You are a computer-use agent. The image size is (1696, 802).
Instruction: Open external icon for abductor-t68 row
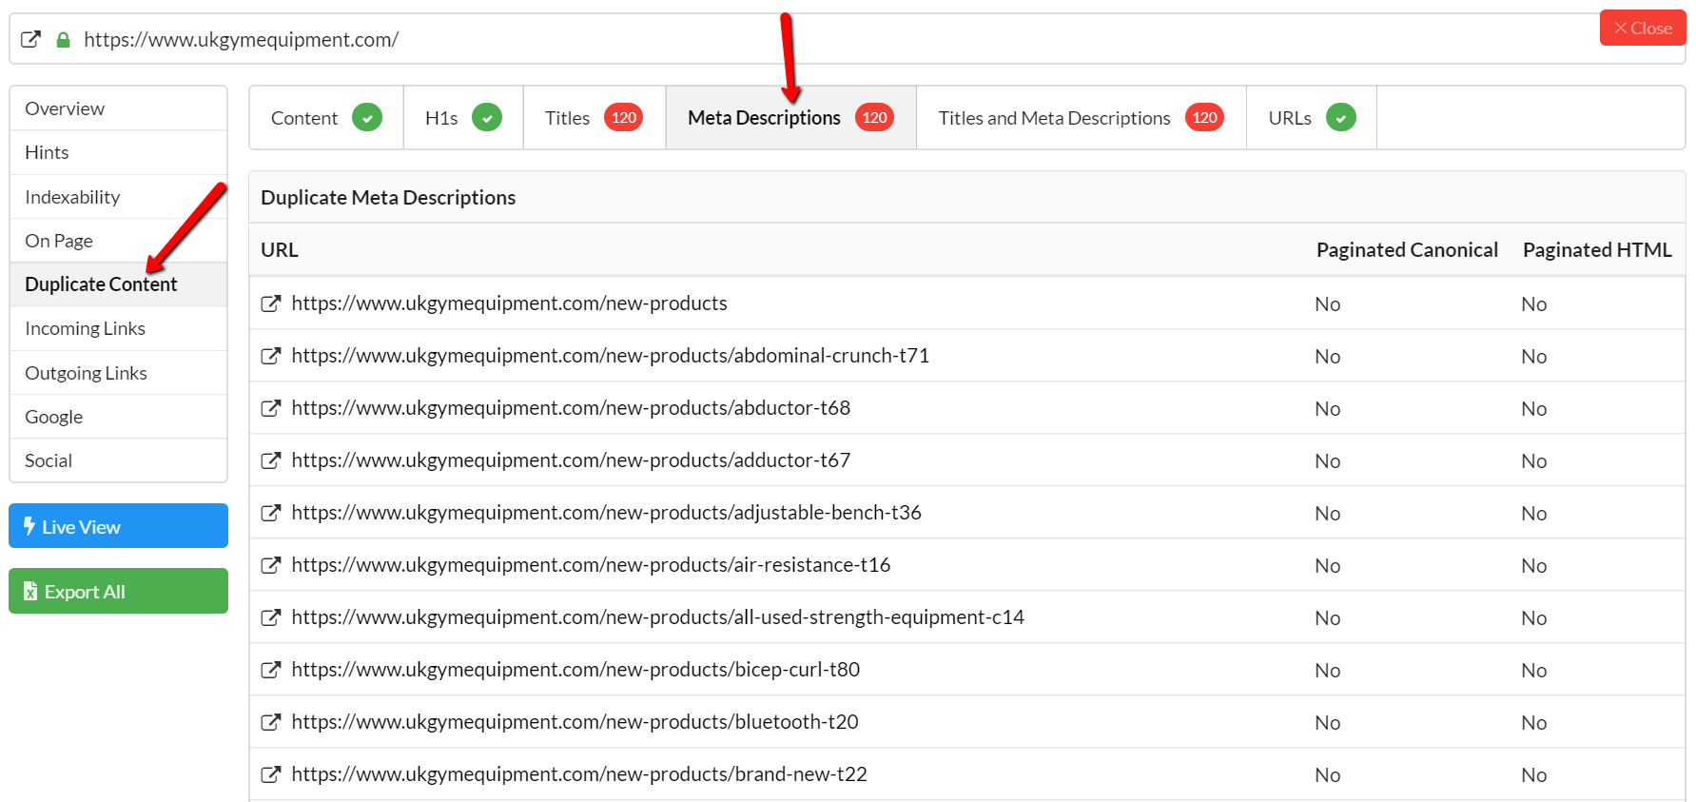pyautogui.click(x=271, y=408)
